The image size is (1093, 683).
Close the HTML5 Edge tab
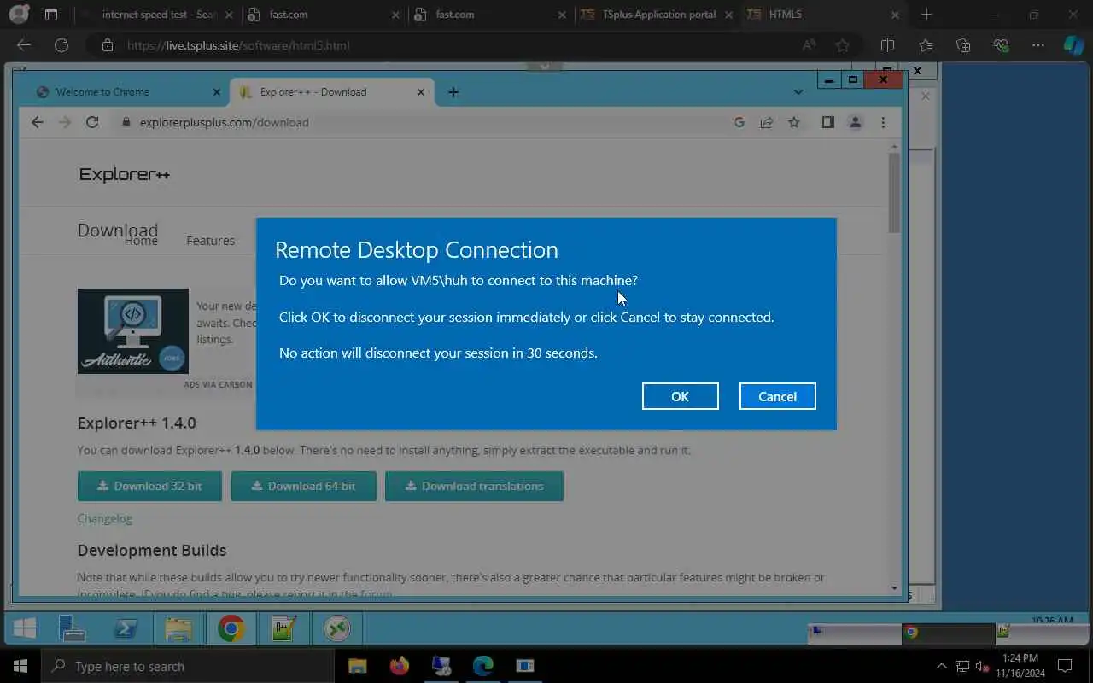click(x=894, y=15)
